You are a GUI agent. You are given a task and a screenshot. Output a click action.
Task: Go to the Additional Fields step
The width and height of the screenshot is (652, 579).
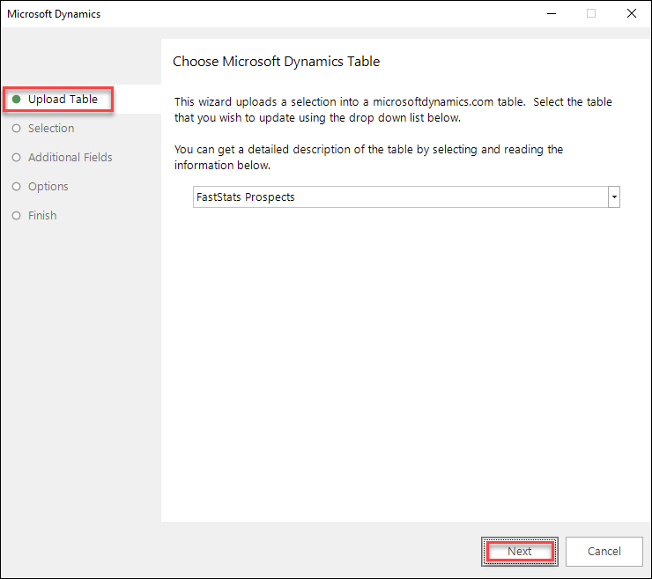pyautogui.click(x=70, y=157)
